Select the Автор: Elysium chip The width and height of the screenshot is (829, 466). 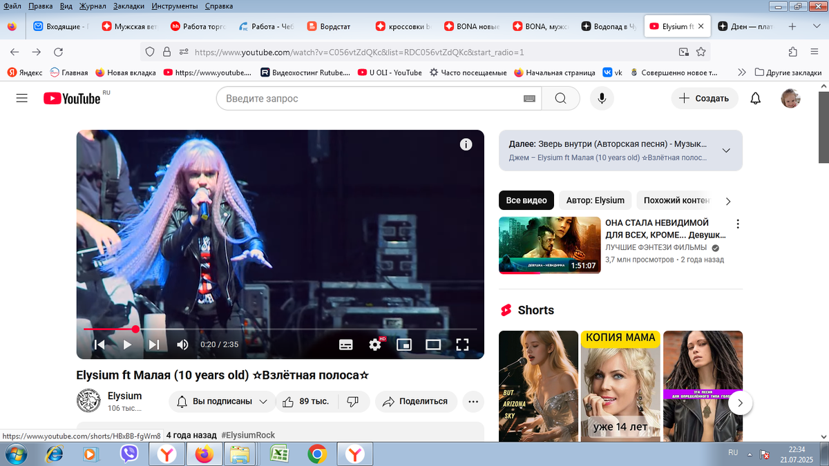[x=595, y=200]
